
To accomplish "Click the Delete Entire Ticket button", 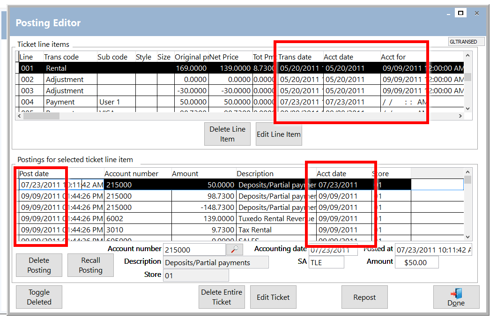I will click(x=222, y=297).
